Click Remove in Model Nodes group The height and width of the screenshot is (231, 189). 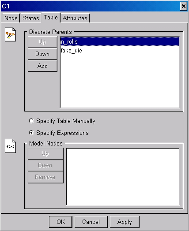[45, 177]
